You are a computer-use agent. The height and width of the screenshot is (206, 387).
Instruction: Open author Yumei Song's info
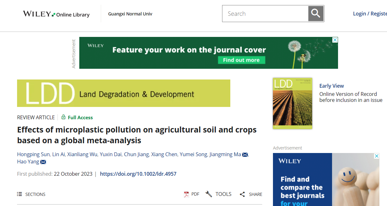pyautogui.click(x=193, y=154)
